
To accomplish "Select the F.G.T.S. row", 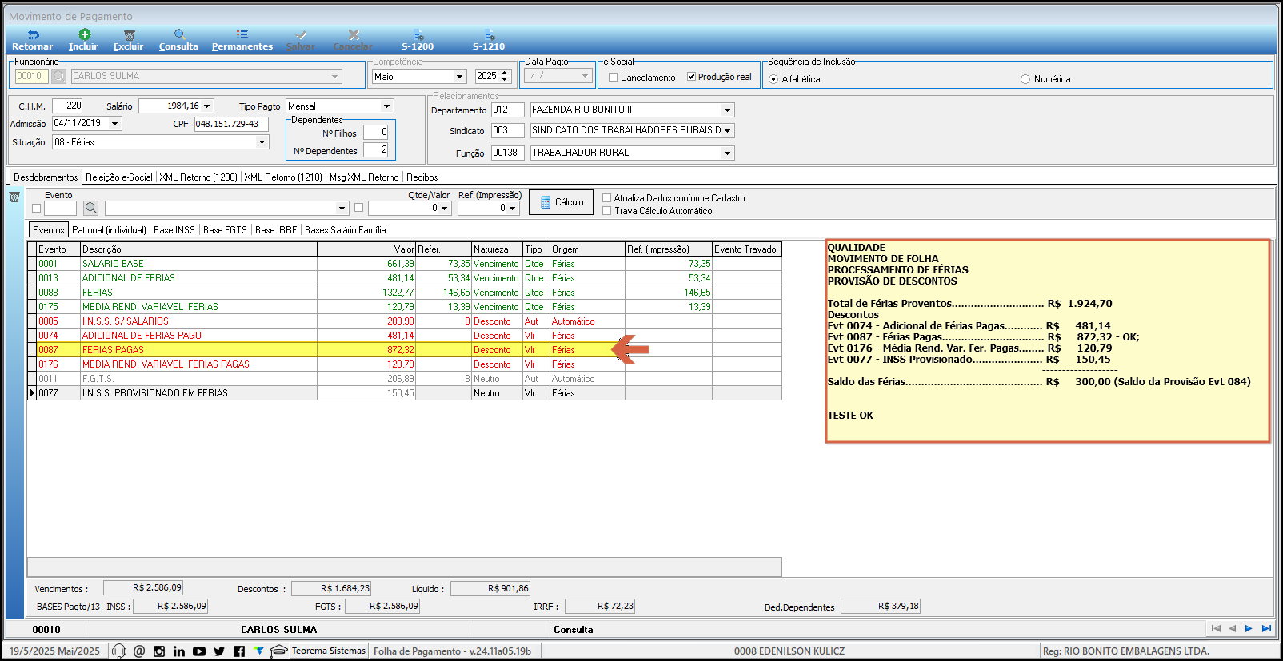I will click(406, 379).
